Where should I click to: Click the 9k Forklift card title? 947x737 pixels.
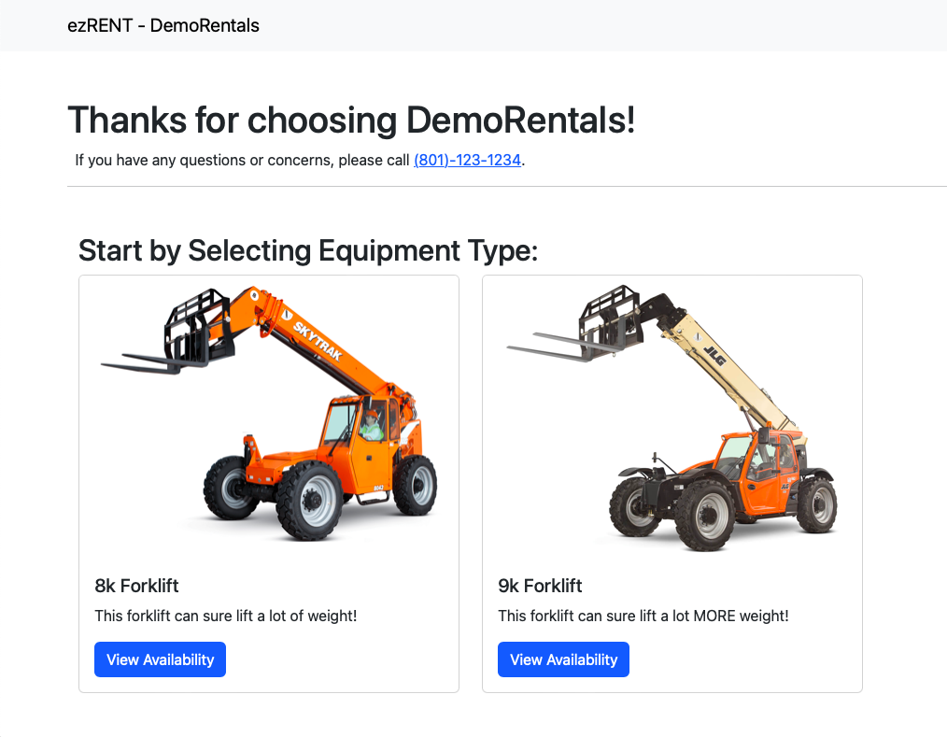(540, 586)
